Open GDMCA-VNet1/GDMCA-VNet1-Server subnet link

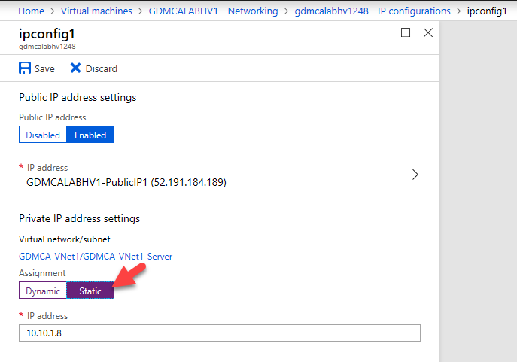pos(96,256)
